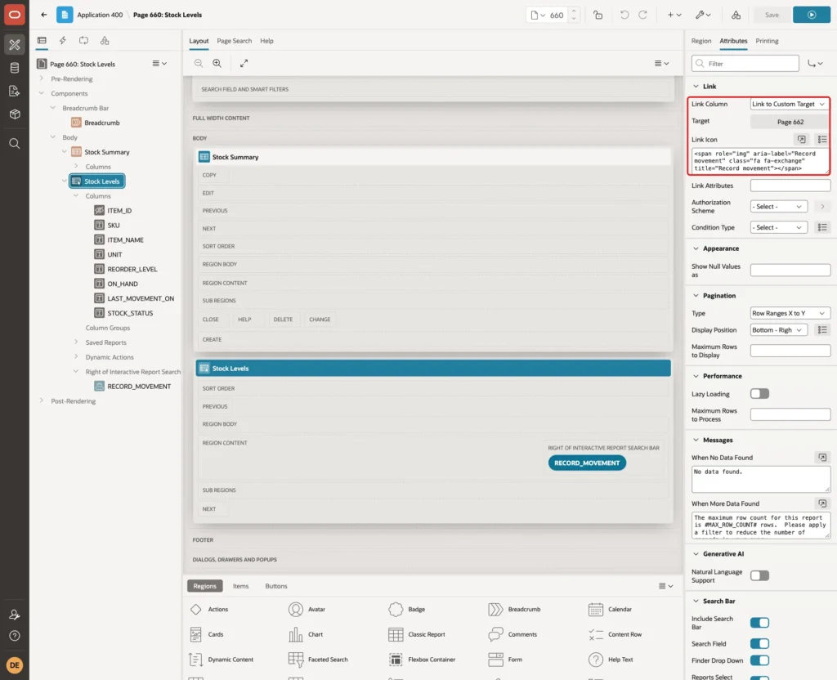Toggle Search Field switch
Screen dimensions: 837x680
[x=759, y=644]
